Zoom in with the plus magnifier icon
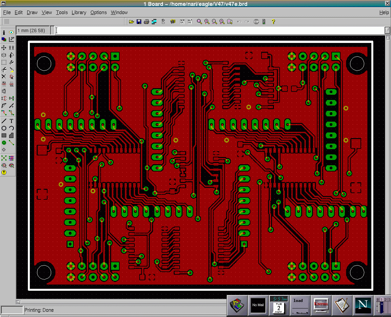The image size is (391, 317). tap(207, 22)
